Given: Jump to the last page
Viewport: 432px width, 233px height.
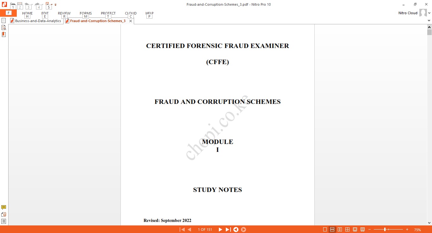Looking at the screenshot, I should [228, 230].
